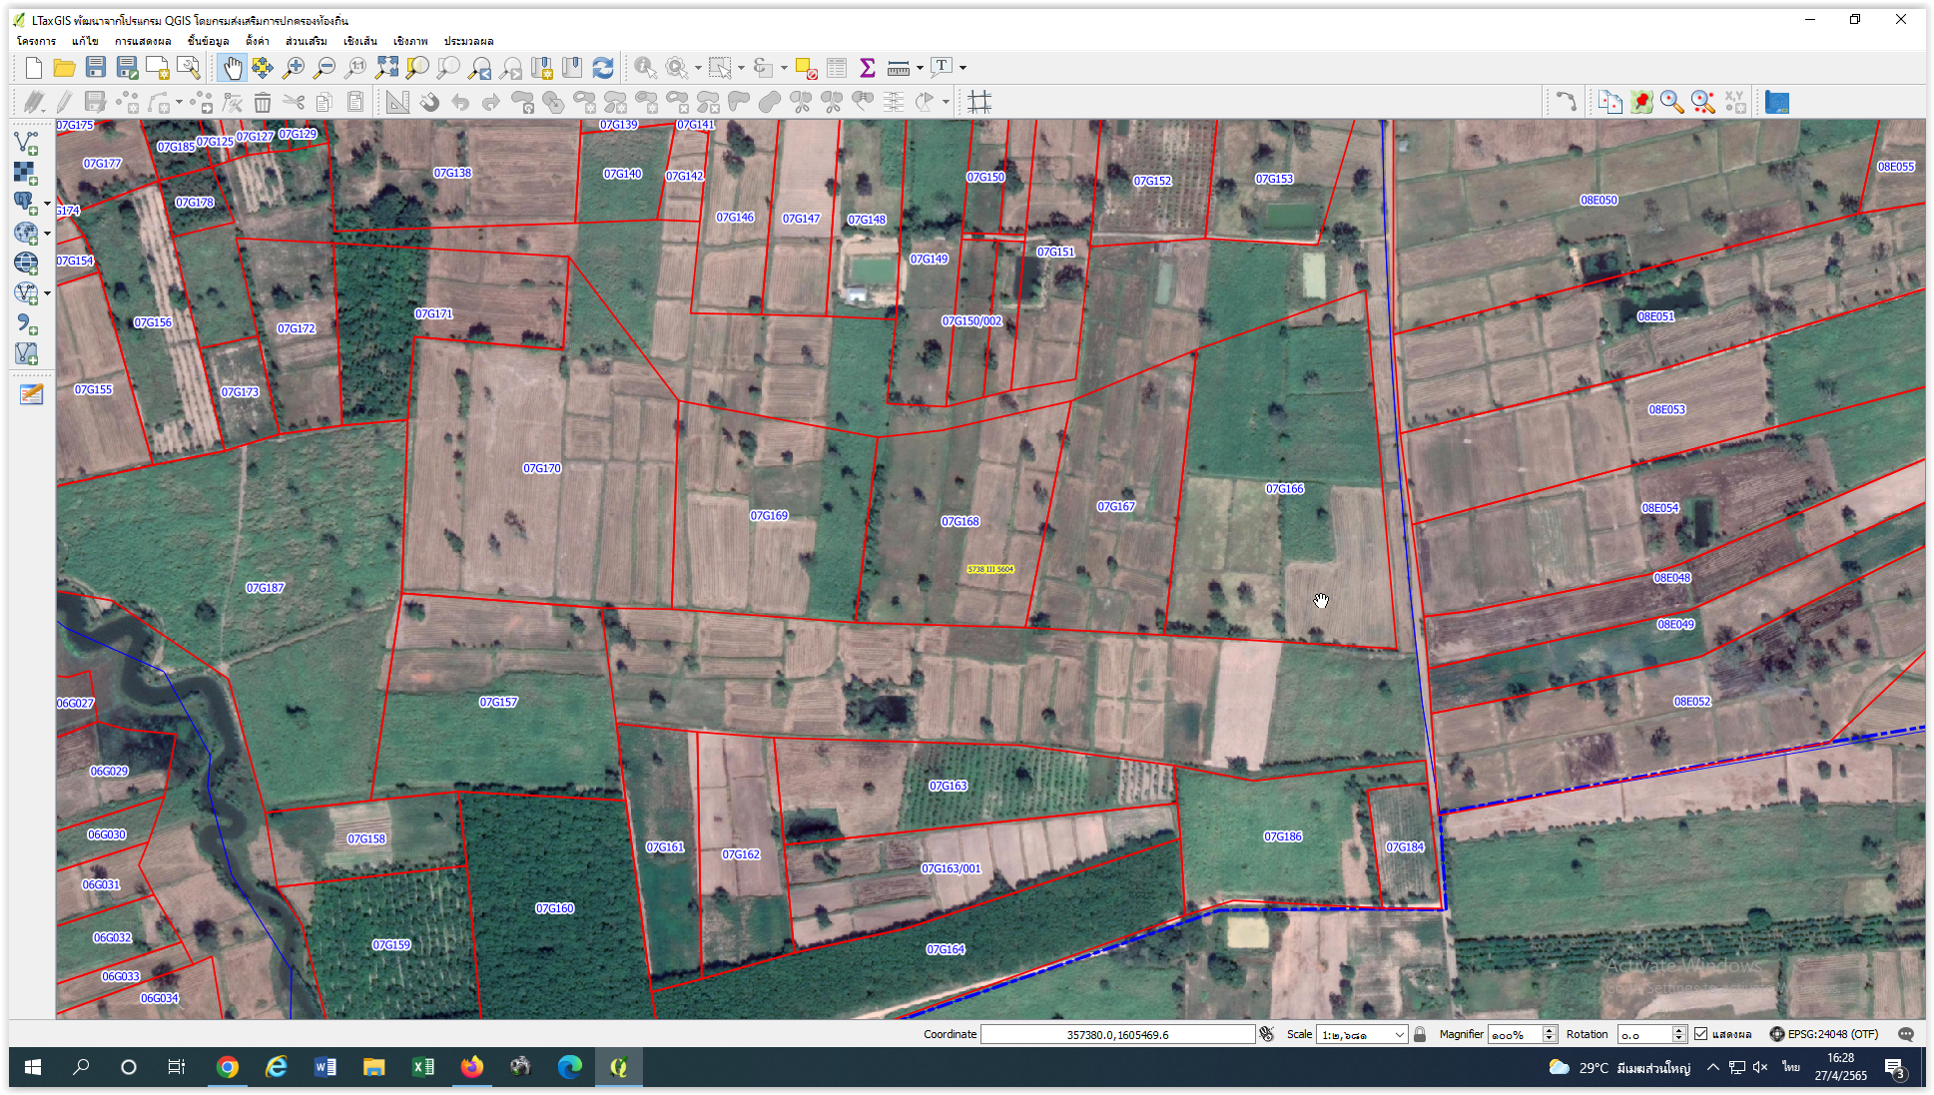1934x1095 pixels.
Task: Toggle mouse extents display beside coordinate box
Action: [1267, 1034]
